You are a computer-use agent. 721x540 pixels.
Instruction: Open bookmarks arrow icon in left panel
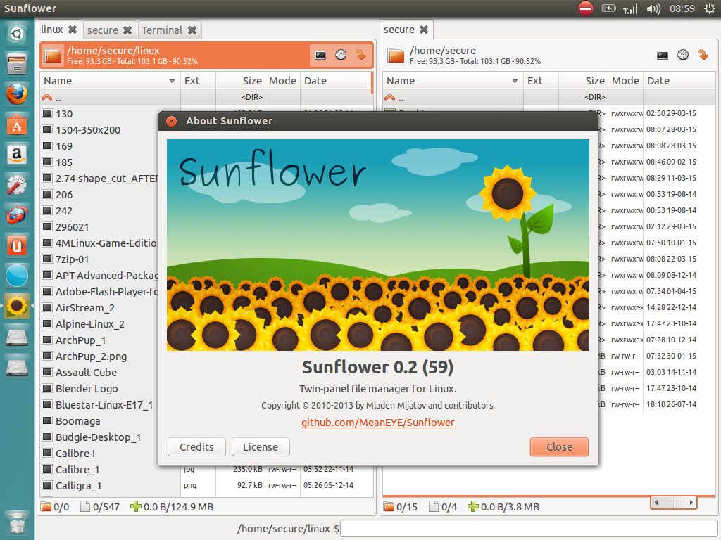coord(361,55)
